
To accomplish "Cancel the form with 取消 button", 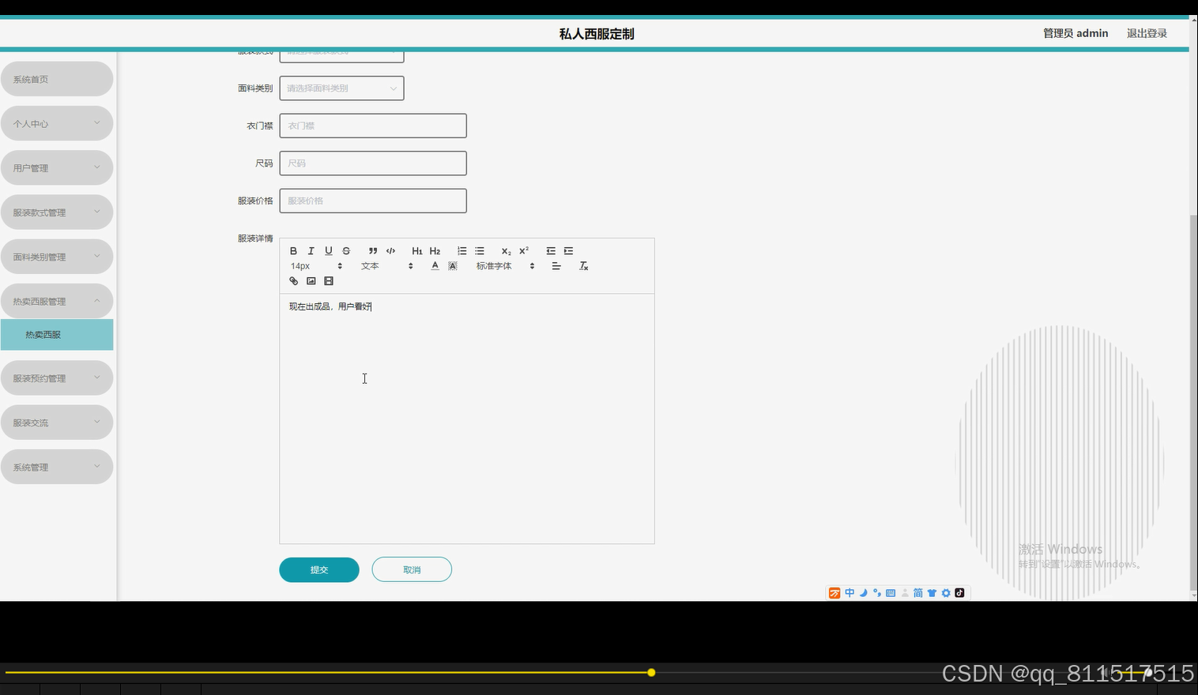I will (x=412, y=569).
